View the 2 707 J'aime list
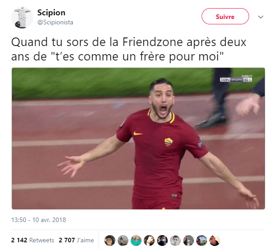The image size is (269, 250). (x=76, y=240)
